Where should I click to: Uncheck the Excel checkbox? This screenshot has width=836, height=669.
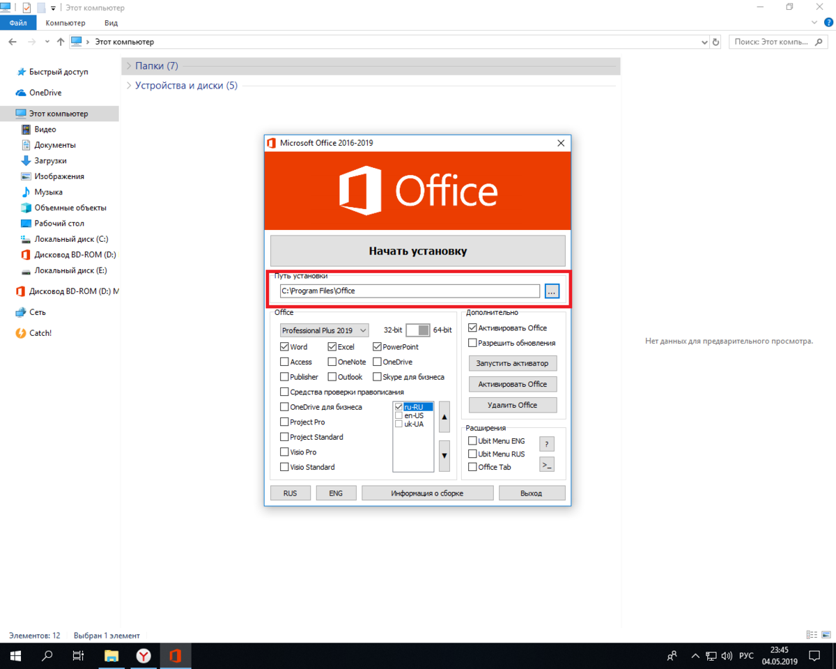click(x=332, y=346)
